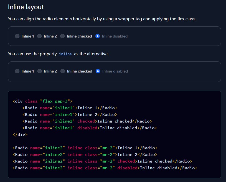Click code line name="inline1" disabled
The width and height of the screenshot is (226, 182).
[90, 128]
